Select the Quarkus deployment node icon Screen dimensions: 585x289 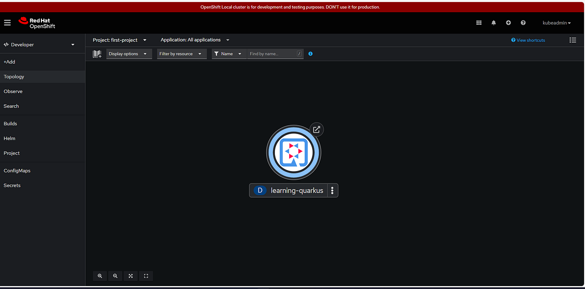[x=293, y=153]
